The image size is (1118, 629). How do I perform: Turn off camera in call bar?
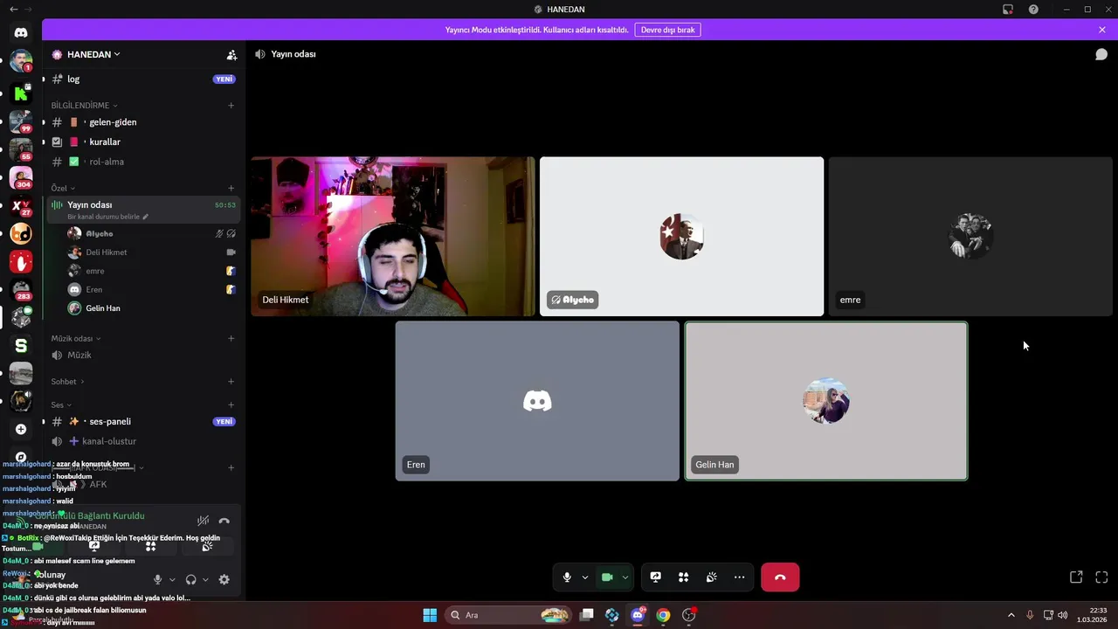click(x=607, y=577)
